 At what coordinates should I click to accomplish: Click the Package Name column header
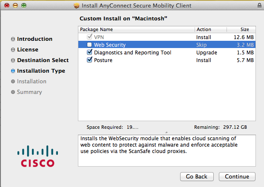pyautogui.click(x=136, y=29)
